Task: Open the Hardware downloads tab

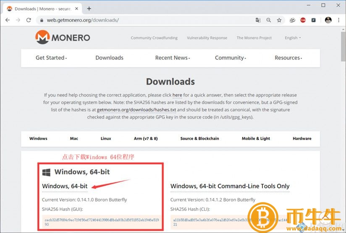Action: pos(302,138)
